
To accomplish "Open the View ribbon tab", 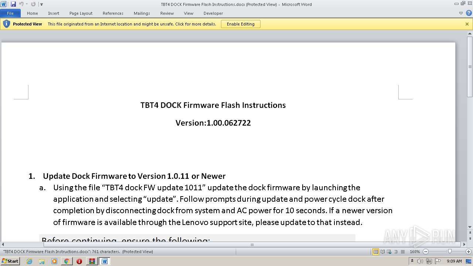I will click(x=188, y=13).
